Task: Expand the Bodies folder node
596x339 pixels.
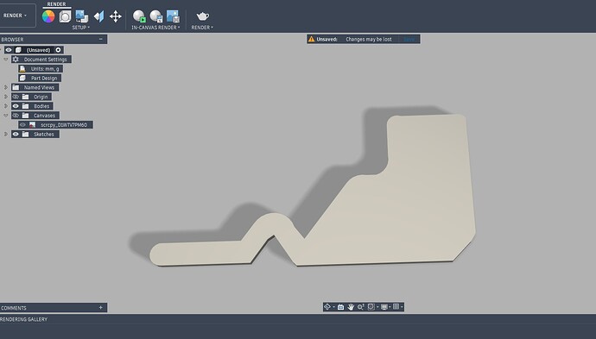Action: (x=6, y=106)
